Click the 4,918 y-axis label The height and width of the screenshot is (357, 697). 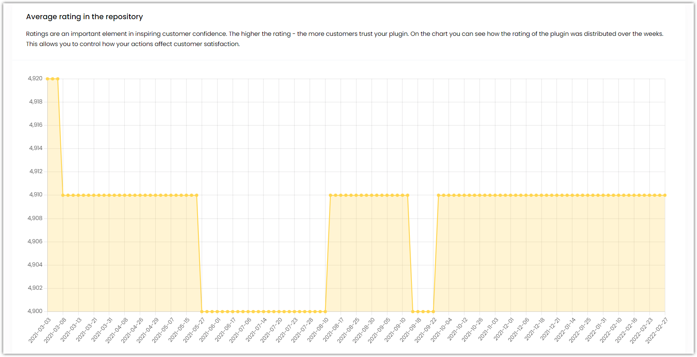pyautogui.click(x=35, y=101)
